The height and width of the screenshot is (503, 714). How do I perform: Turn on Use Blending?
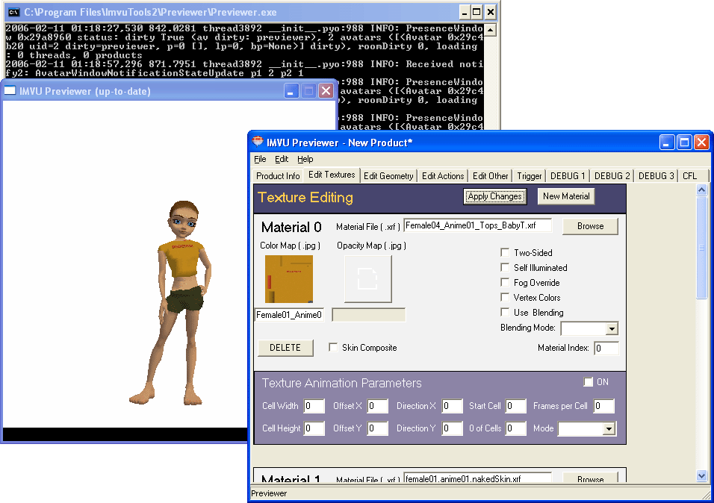point(505,313)
